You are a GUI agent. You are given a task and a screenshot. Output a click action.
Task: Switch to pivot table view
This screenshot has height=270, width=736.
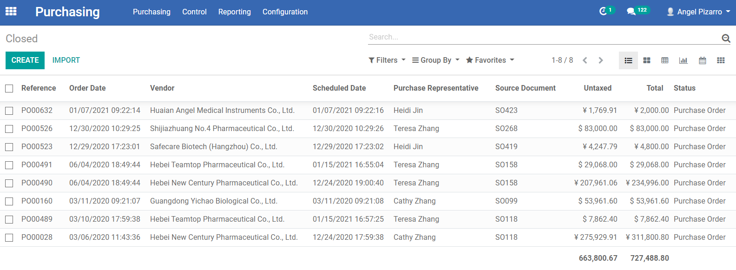pos(665,60)
